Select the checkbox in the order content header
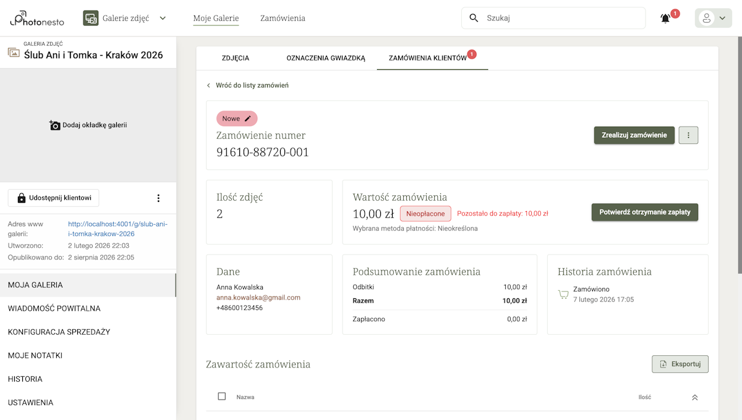This screenshot has height=420, width=742. [222, 397]
